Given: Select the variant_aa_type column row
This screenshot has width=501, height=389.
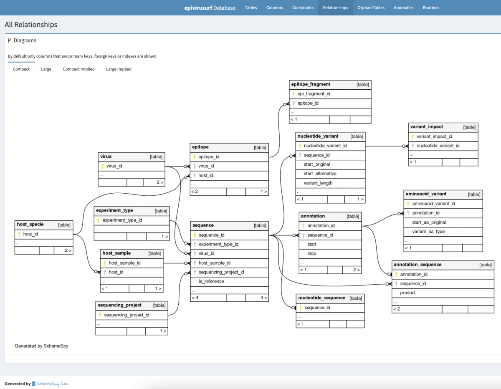Looking at the screenshot, I should click(x=443, y=232).
